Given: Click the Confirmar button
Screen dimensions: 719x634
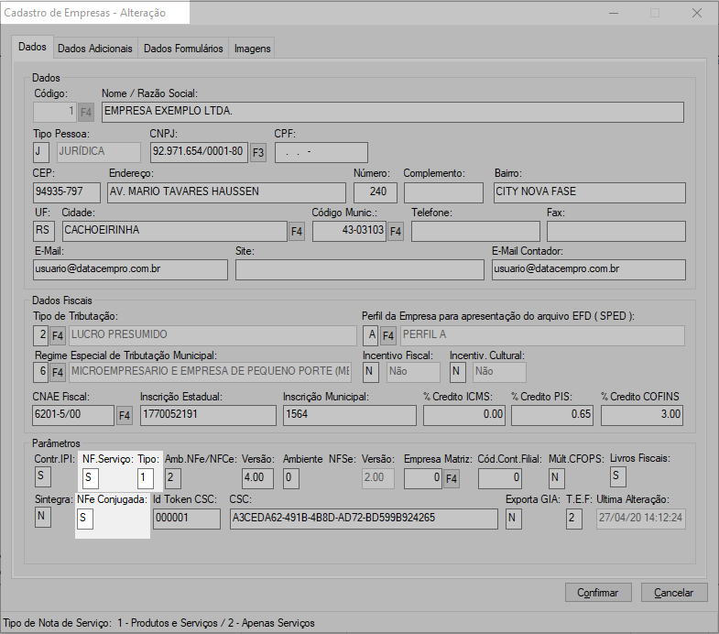Looking at the screenshot, I should (x=598, y=593).
